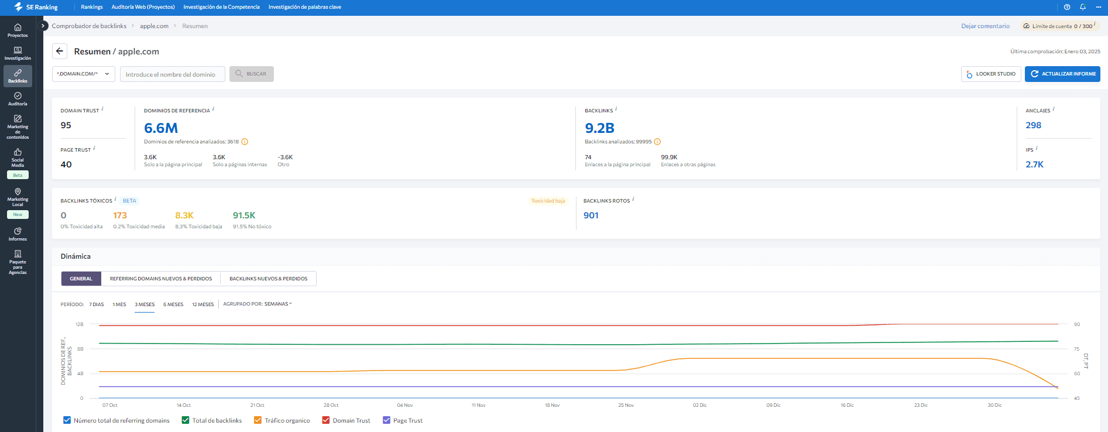Select 6 meses period
1108x432 pixels.
[x=173, y=304]
